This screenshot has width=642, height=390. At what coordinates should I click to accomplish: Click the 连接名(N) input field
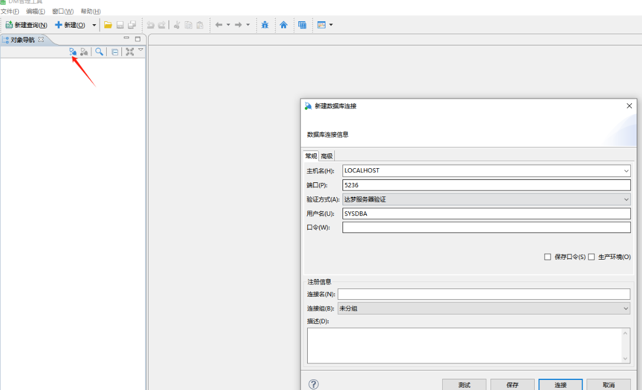[x=484, y=294]
